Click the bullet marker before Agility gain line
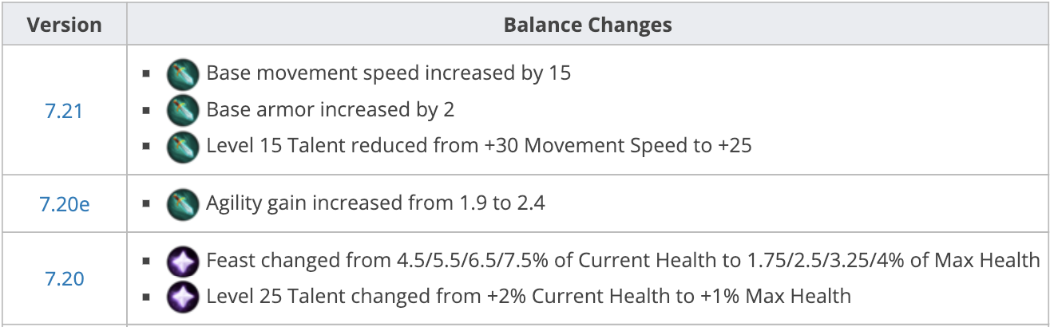The width and height of the screenshot is (1050, 327). pos(146,204)
